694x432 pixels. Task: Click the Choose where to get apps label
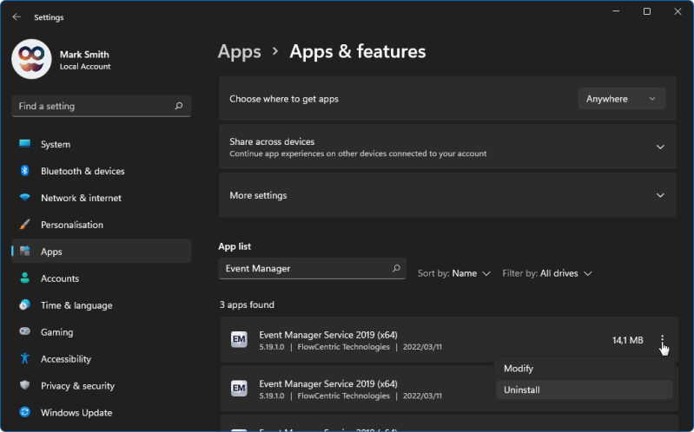click(x=284, y=99)
